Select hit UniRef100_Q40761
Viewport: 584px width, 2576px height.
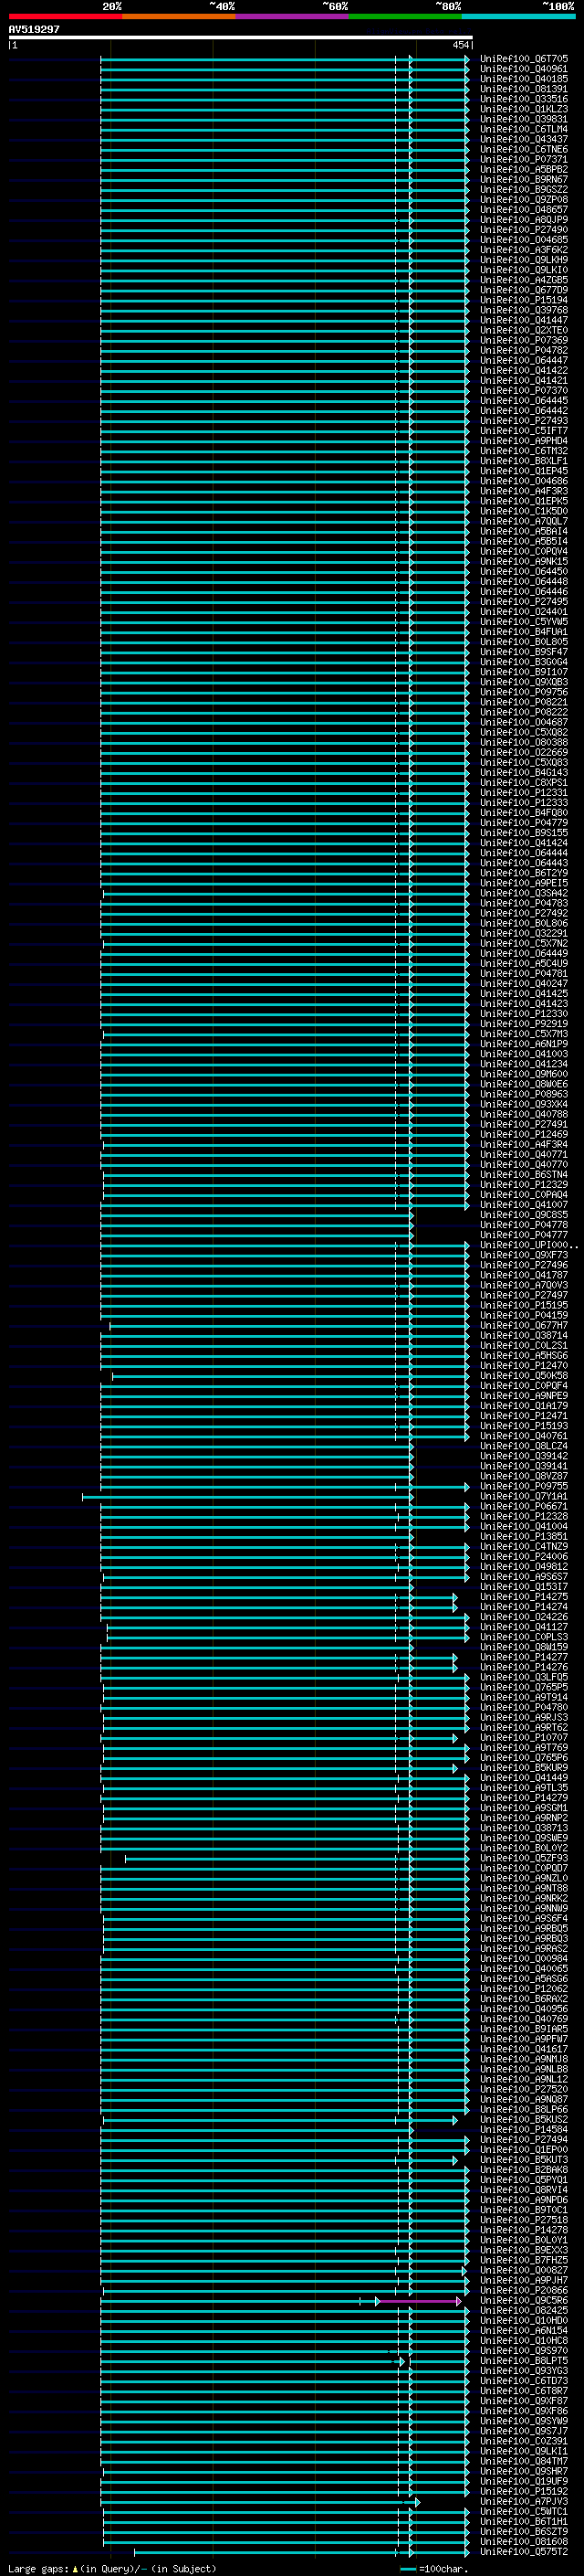point(524,1436)
